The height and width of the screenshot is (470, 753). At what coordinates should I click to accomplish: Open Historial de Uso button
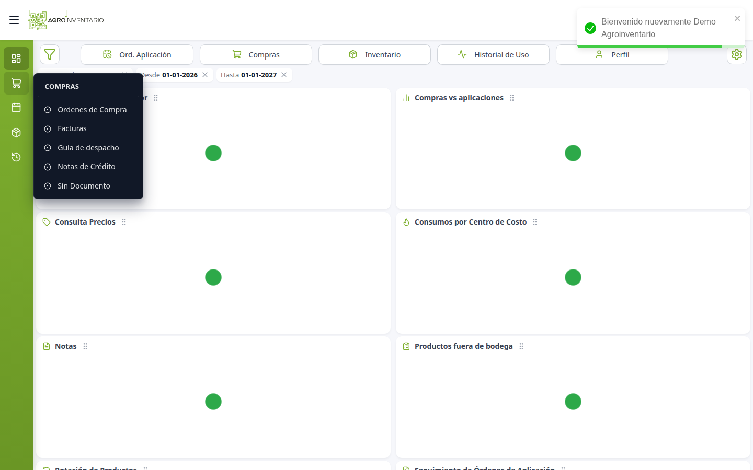click(x=493, y=54)
